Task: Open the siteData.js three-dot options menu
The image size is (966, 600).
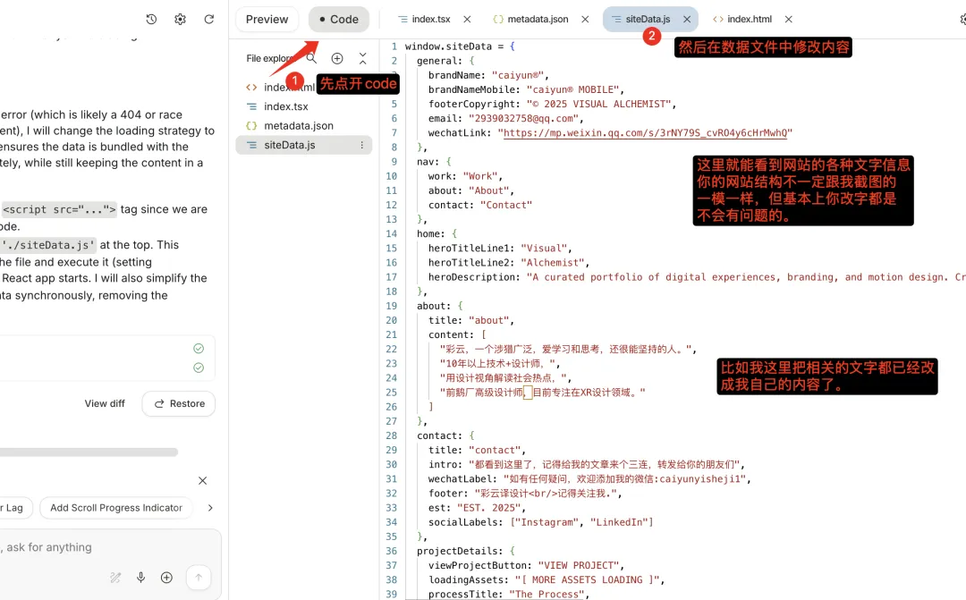Action: pyautogui.click(x=361, y=145)
